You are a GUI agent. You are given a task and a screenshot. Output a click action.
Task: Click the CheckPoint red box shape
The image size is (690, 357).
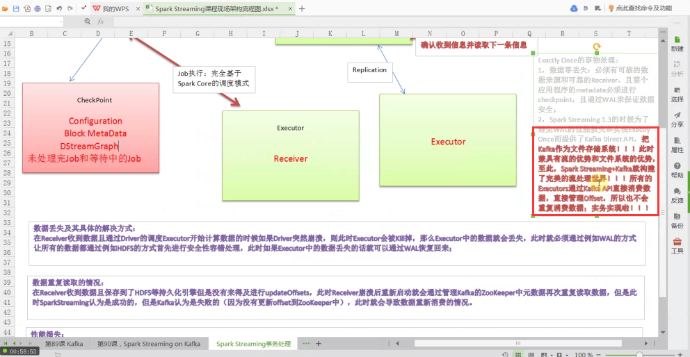point(90,128)
